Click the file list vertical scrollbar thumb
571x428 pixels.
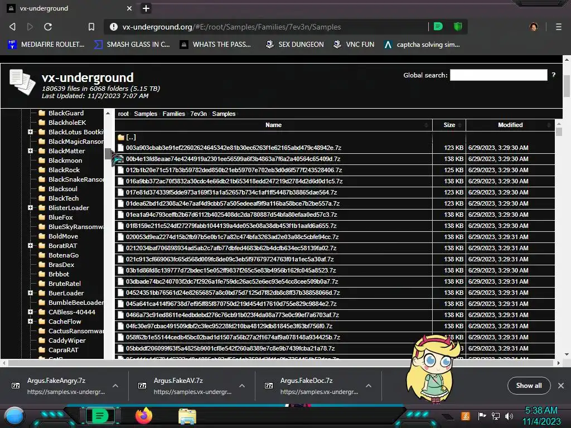point(559,131)
